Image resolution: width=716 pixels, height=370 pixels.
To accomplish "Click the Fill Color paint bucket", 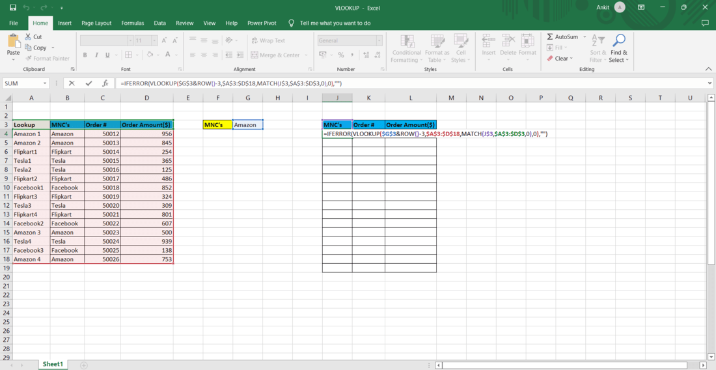I will [x=149, y=55].
